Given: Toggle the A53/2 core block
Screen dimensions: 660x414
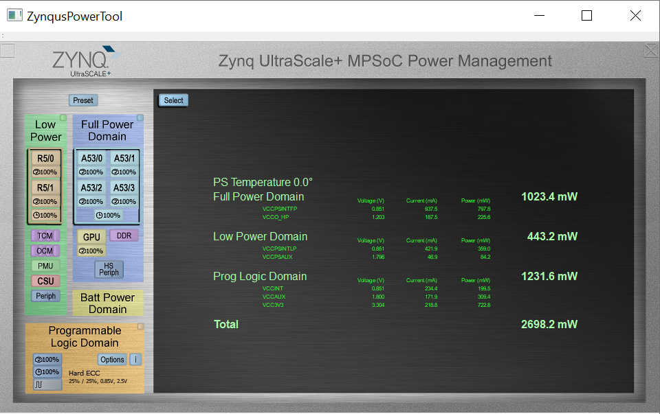Looking at the screenshot, I should coord(91,188).
